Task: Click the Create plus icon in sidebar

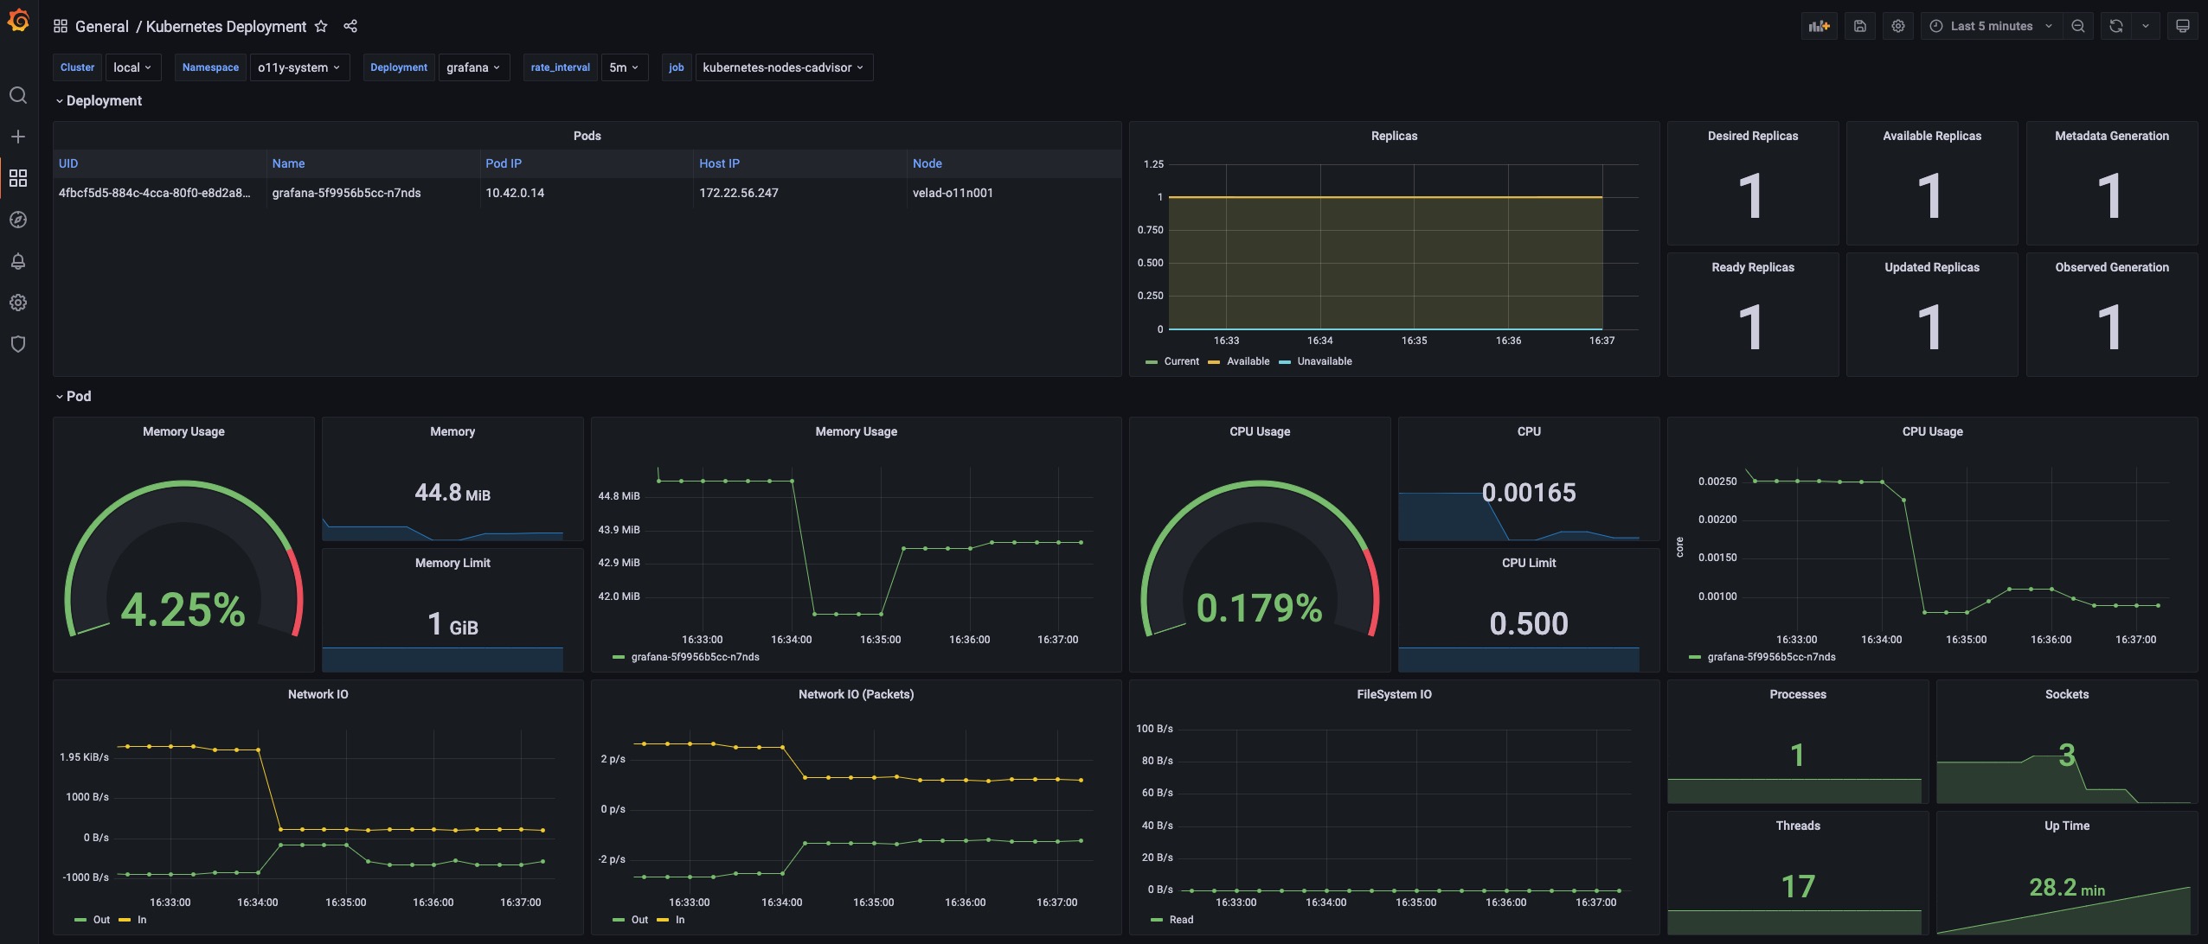Action: [18, 137]
